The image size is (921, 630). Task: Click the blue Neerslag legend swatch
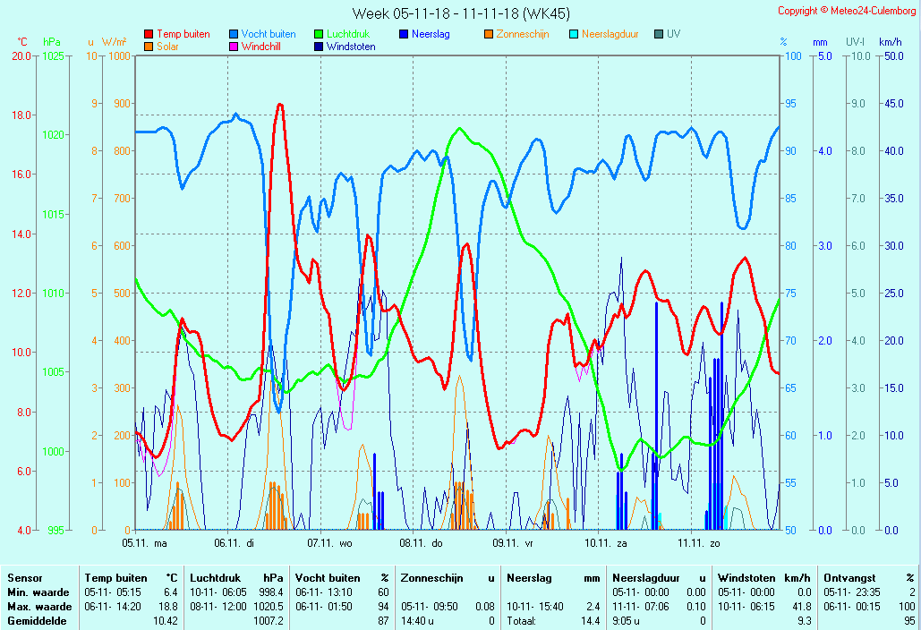pos(404,35)
